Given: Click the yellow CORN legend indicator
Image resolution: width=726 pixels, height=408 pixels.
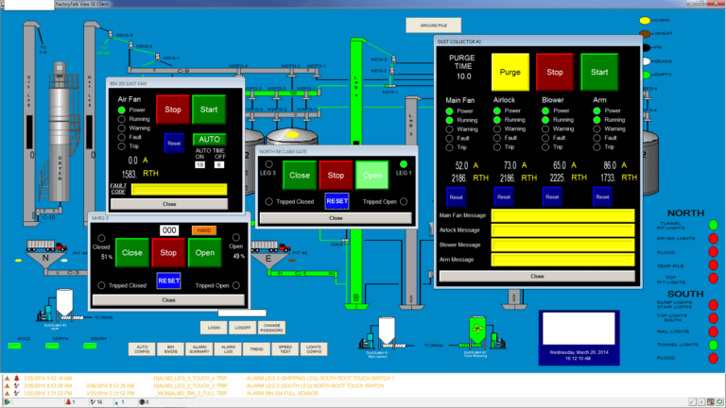Looking at the screenshot, I should (x=643, y=20).
